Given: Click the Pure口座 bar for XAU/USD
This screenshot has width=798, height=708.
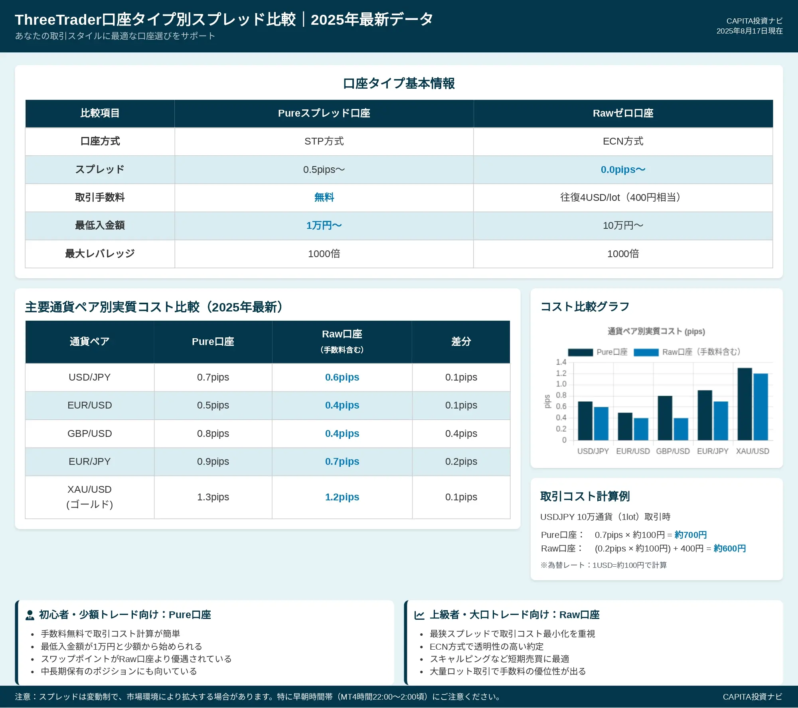Looking at the screenshot, I should click(745, 404).
